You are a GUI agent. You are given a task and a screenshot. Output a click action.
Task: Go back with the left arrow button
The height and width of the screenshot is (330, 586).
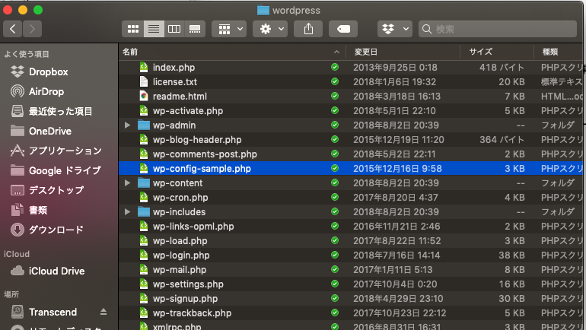coord(13,29)
